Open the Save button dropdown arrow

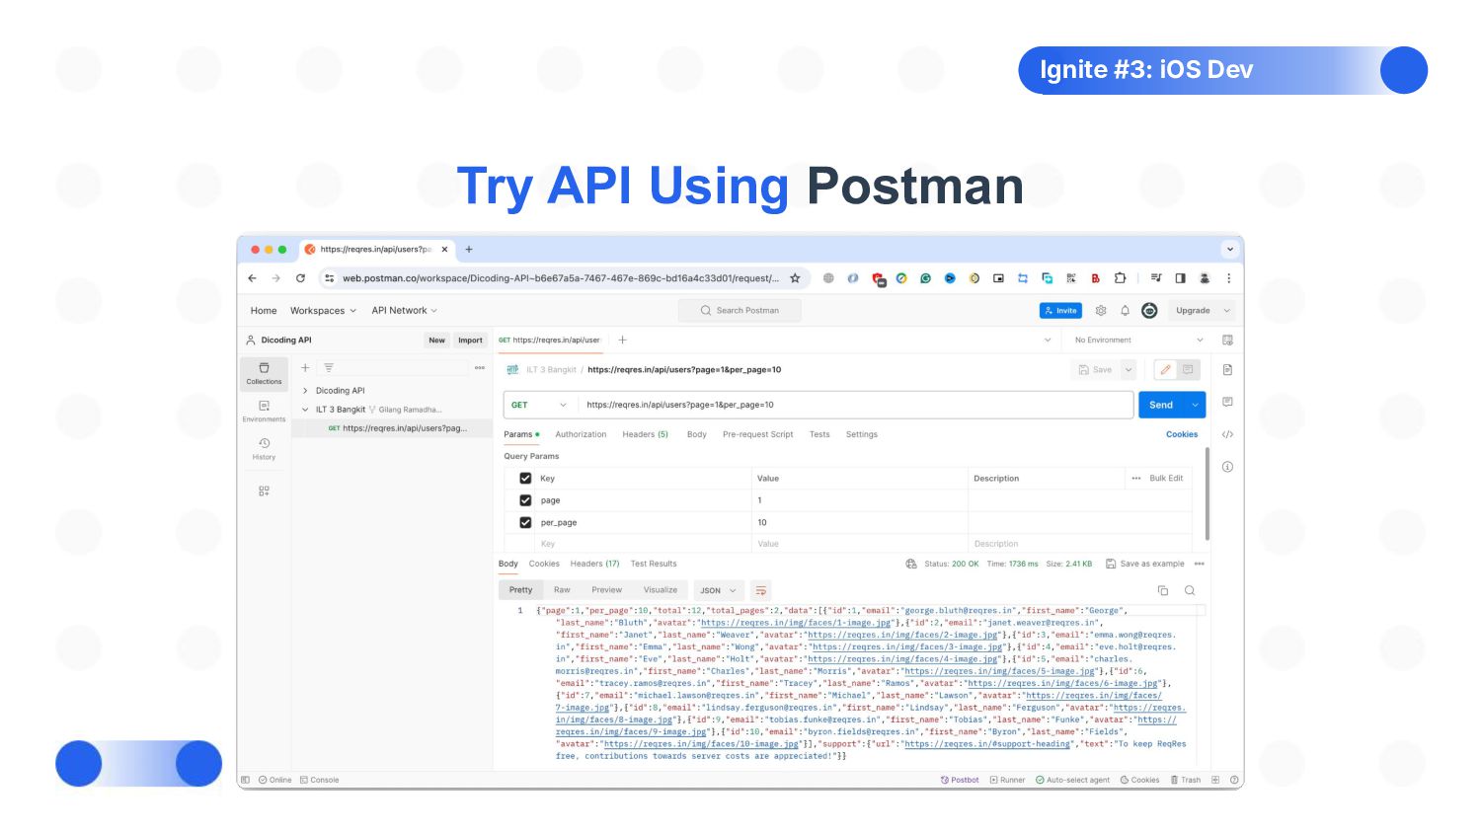1129,369
